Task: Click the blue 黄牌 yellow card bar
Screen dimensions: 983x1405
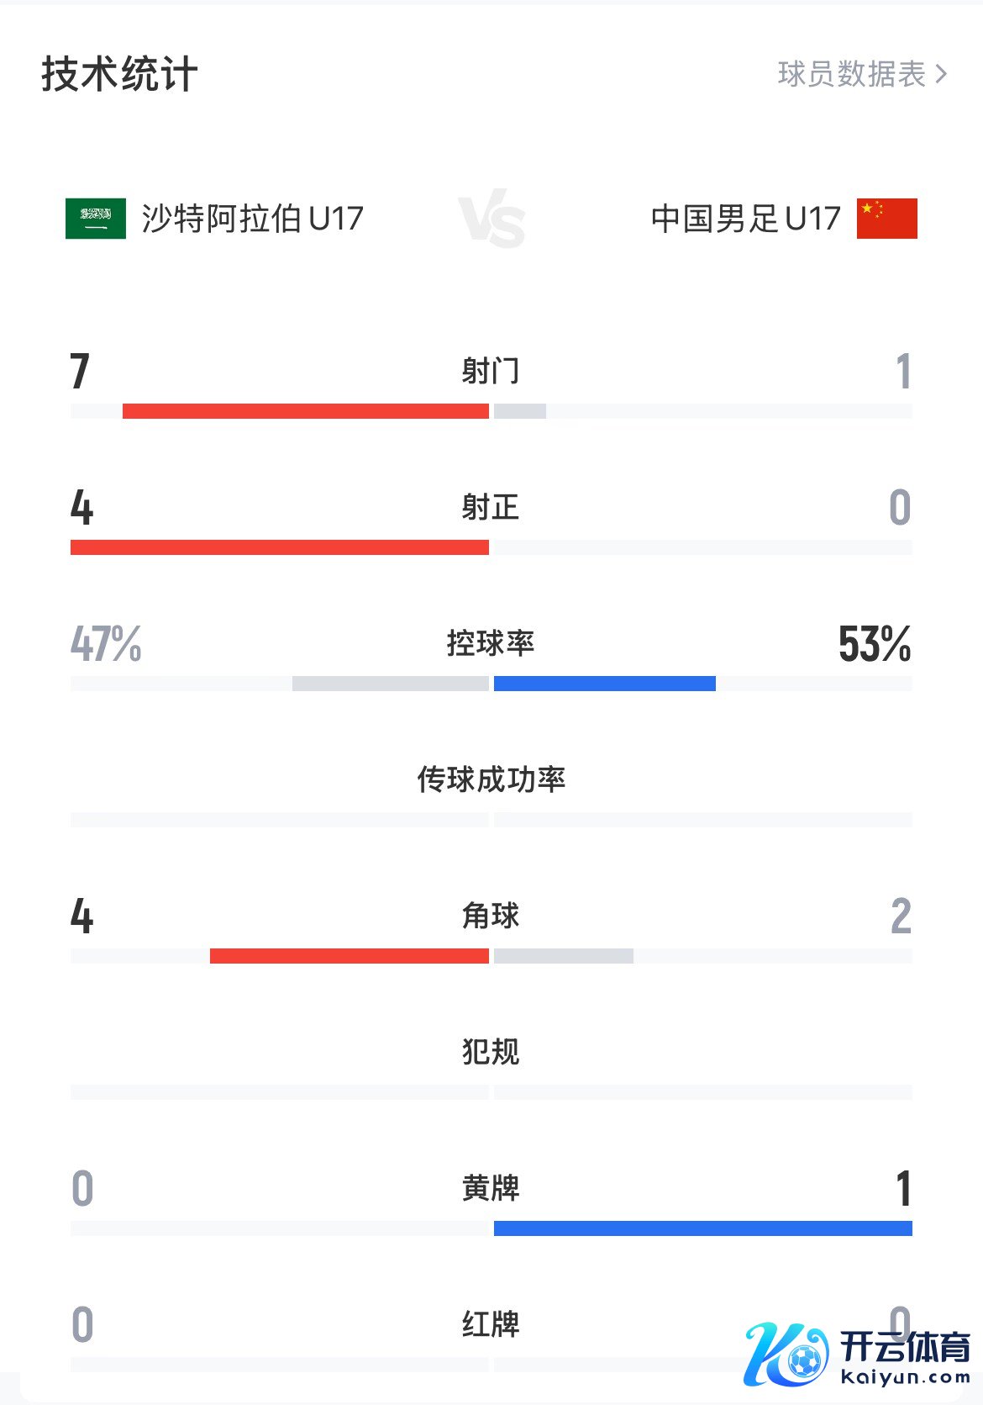Action: tap(703, 1228)
